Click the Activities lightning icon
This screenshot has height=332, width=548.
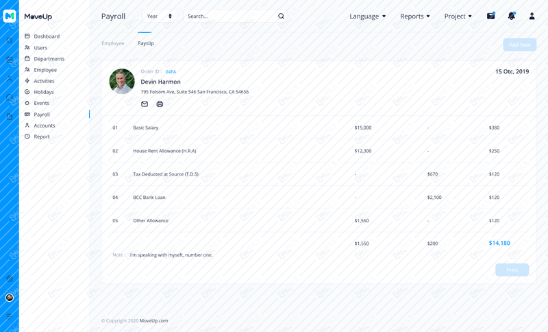27,80
